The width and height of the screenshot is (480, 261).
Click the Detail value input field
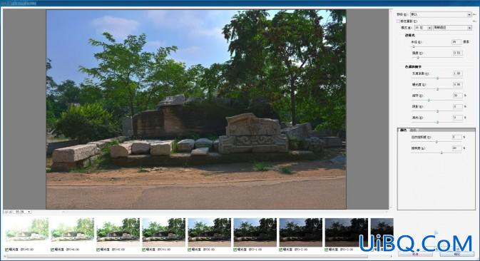pyautogui.click(x=457, y=96)
